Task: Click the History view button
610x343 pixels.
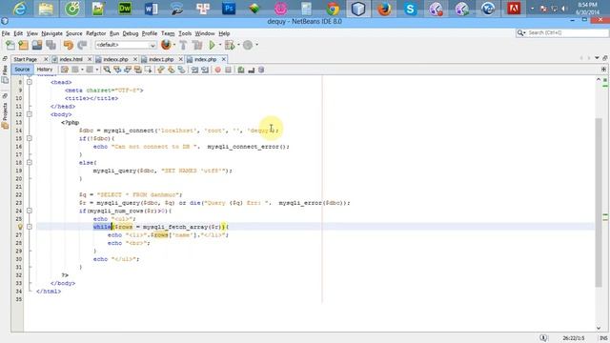Action: click(x=45, y=70)
